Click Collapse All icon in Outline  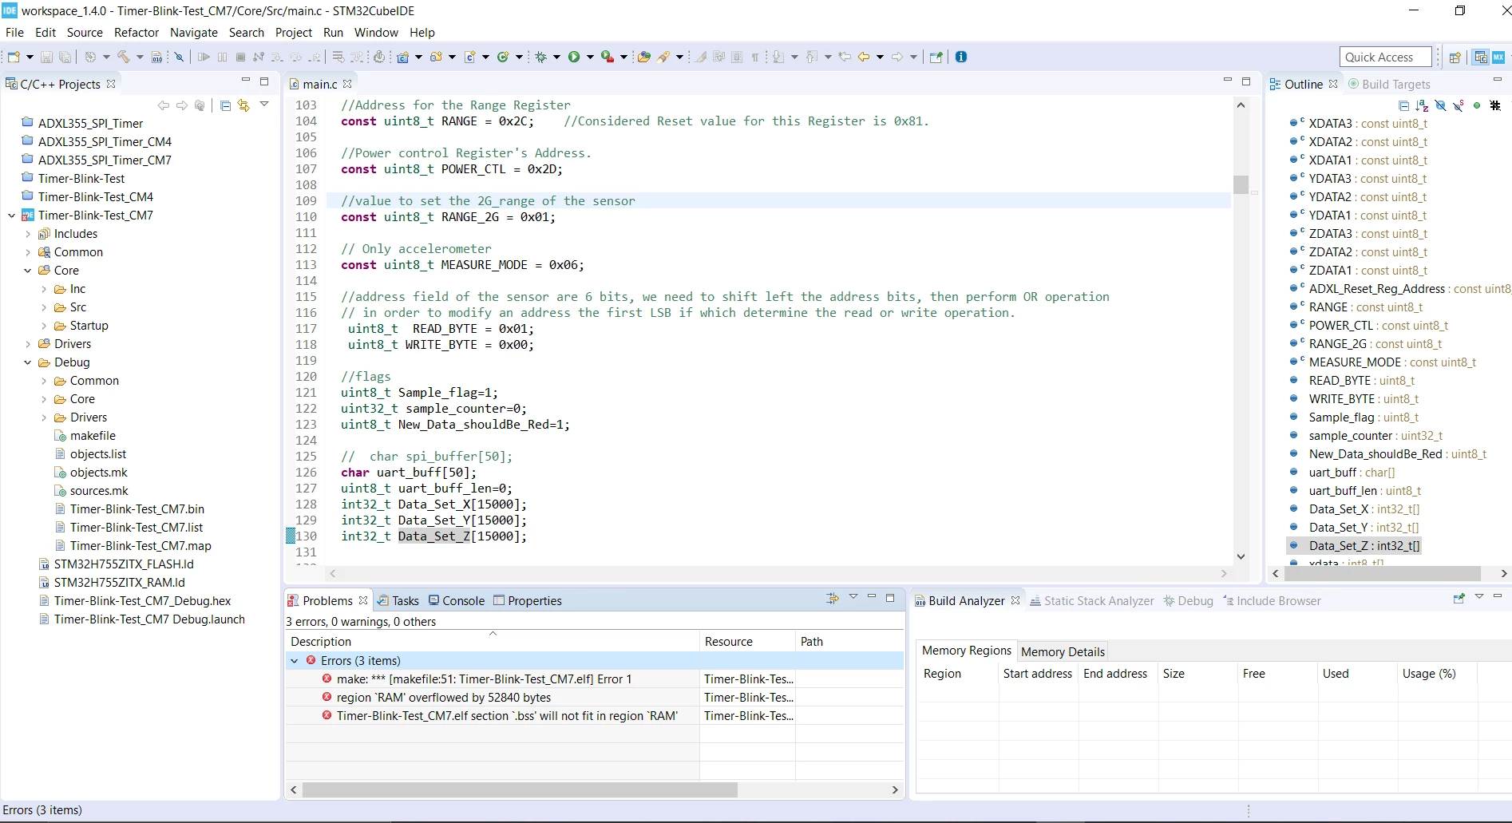coord(1404,105)
